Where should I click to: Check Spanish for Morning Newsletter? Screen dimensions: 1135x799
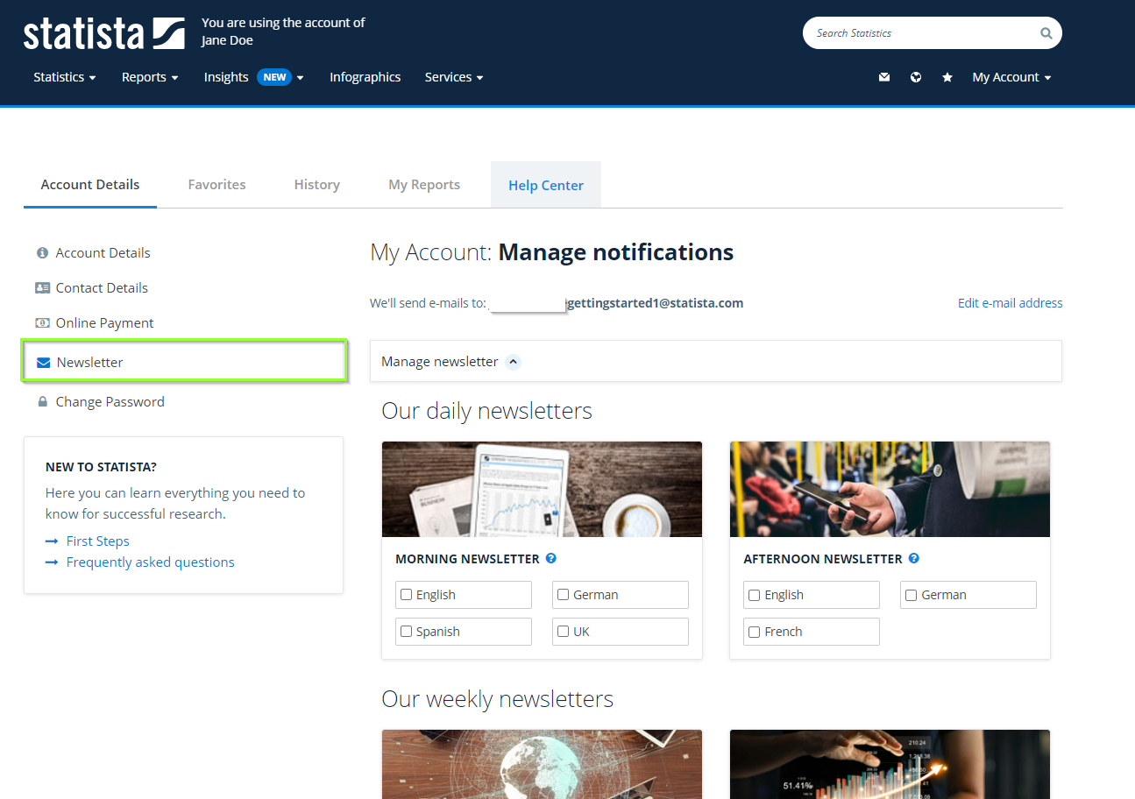point(406,632)
